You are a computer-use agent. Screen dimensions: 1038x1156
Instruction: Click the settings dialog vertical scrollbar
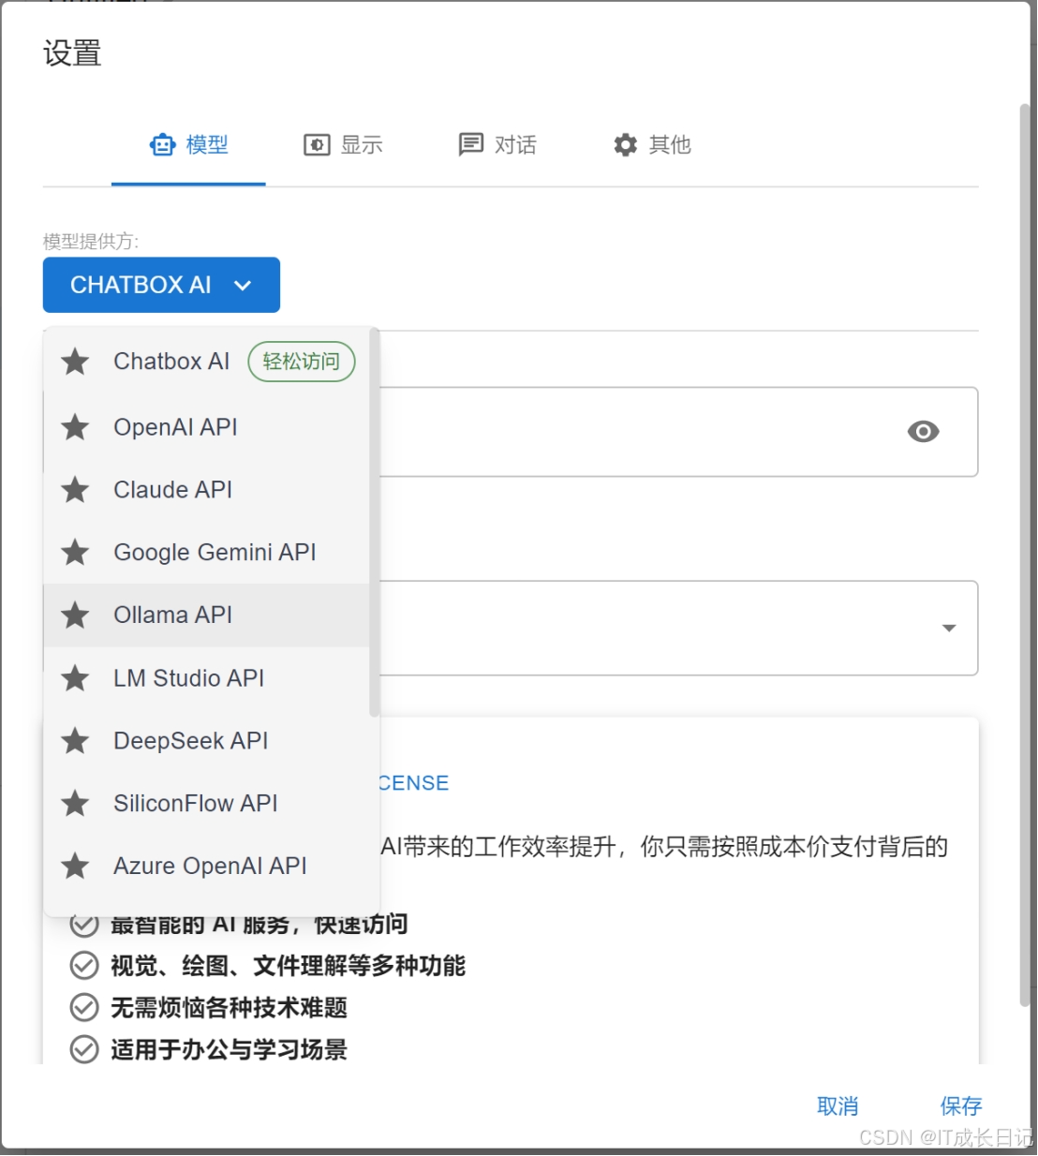[x=1024, y=555]
